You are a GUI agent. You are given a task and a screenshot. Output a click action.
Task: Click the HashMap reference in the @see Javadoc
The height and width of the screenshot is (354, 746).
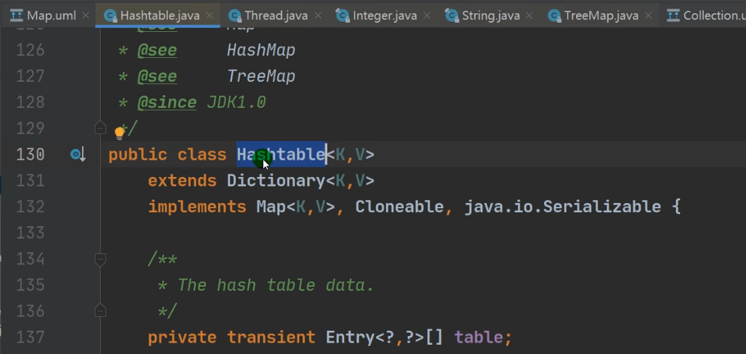click(261, 50)
